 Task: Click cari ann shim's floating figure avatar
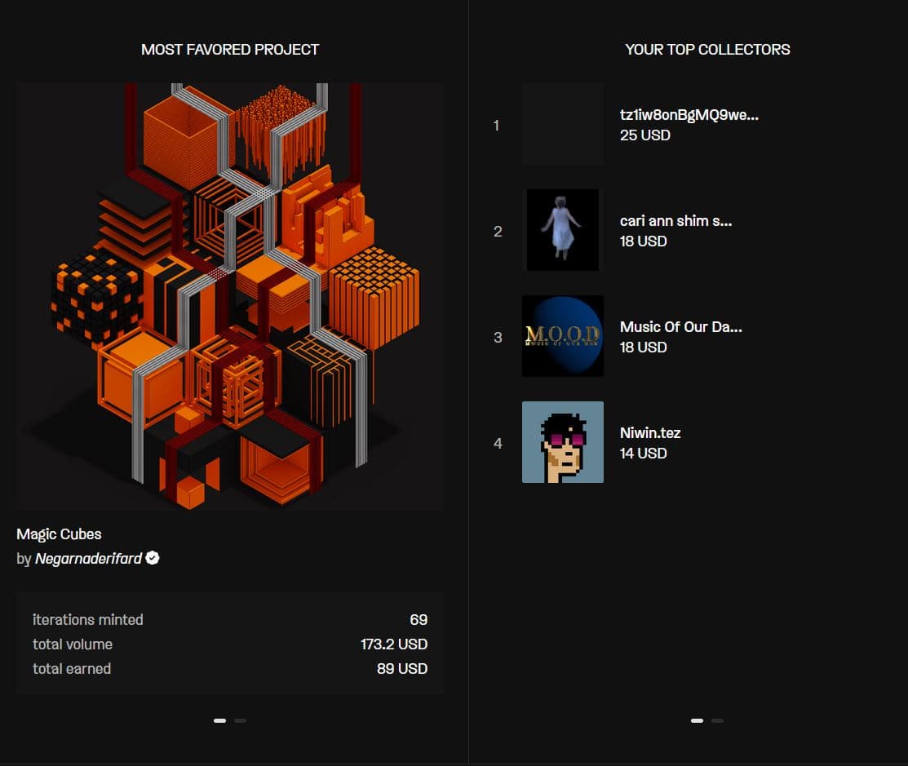click(x=563, y=230)
